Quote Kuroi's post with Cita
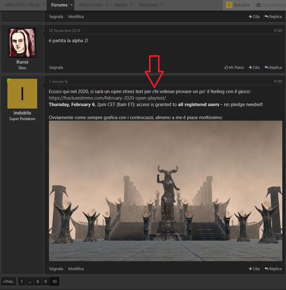This screenshot has height=290, width=286. 254,68
